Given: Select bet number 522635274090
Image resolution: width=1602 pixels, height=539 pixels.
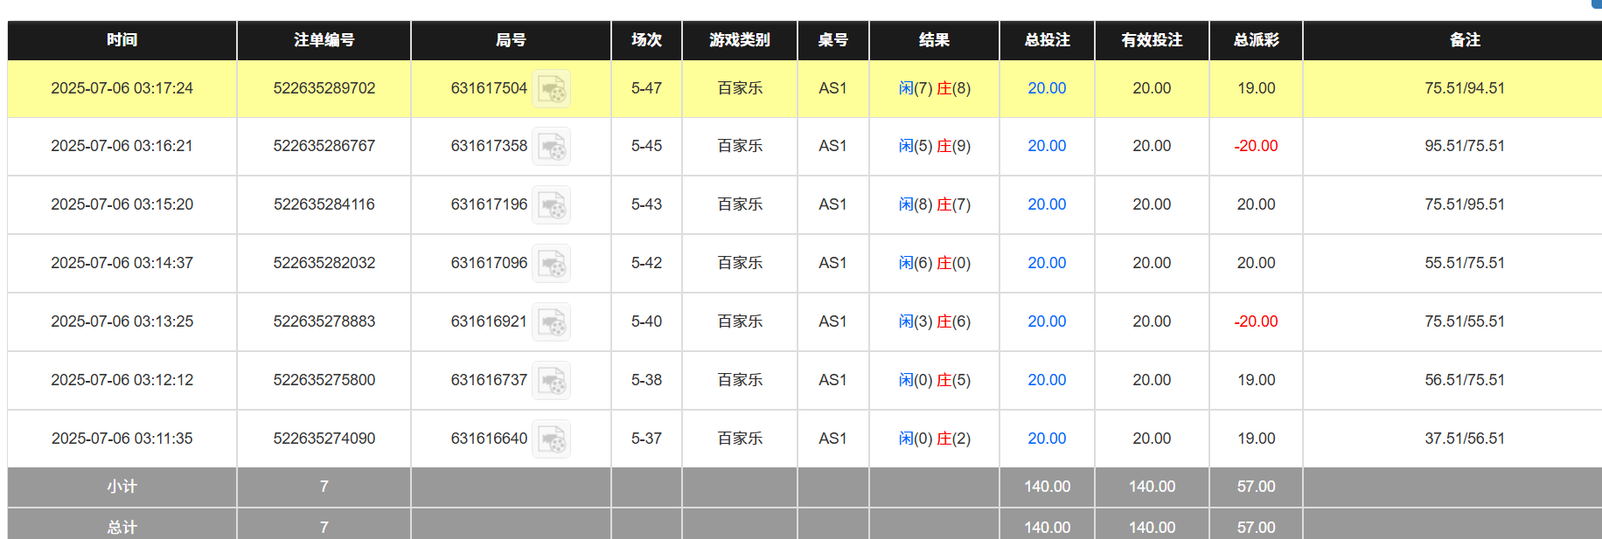Looking at the screenshot, I should [x=324, y=439].
